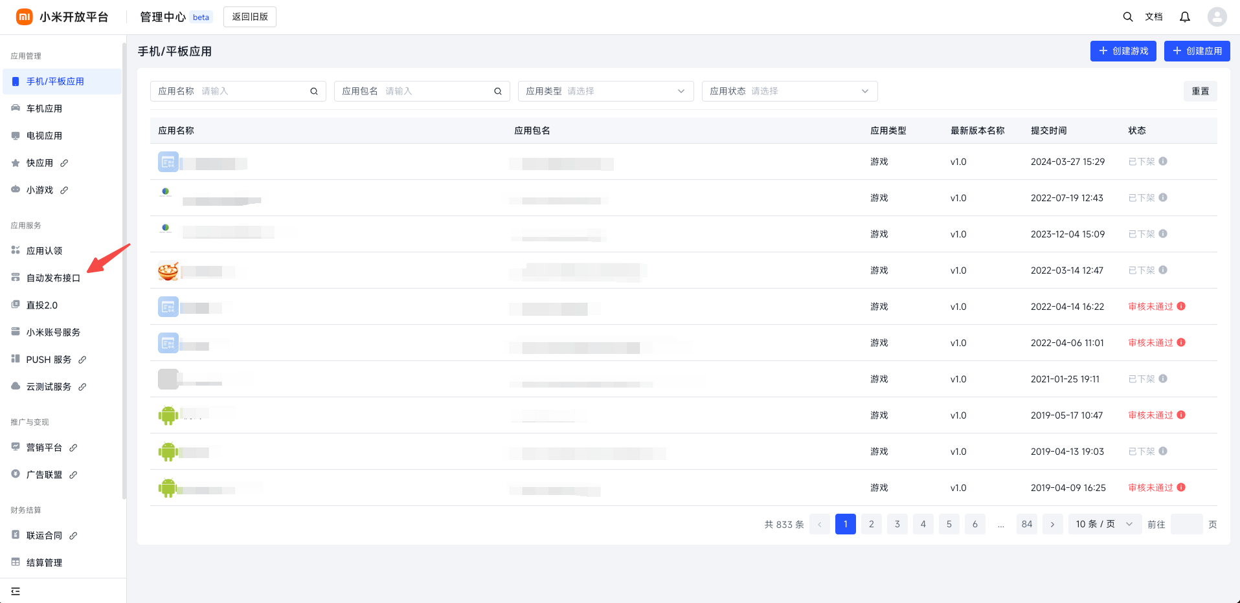Open notifications bell icon
The width and height of the screenshot is (1240, 603).
point(1185,17)
